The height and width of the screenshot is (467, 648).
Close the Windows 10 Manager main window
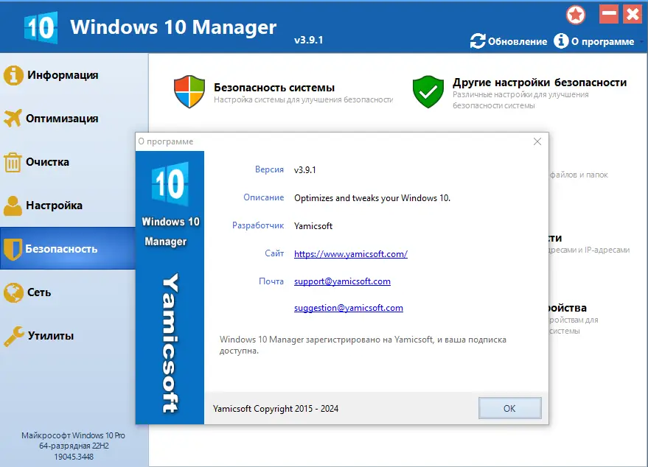click(633, 15)
